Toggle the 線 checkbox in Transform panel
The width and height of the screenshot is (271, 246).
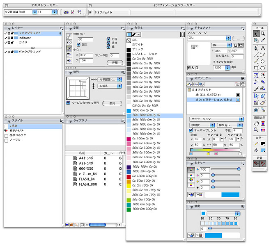[108, 46]
